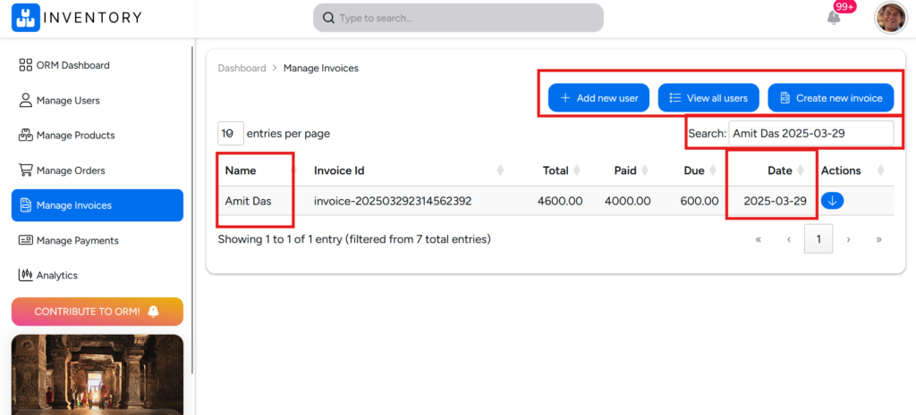Click the Add new user button

coord(598,98)
